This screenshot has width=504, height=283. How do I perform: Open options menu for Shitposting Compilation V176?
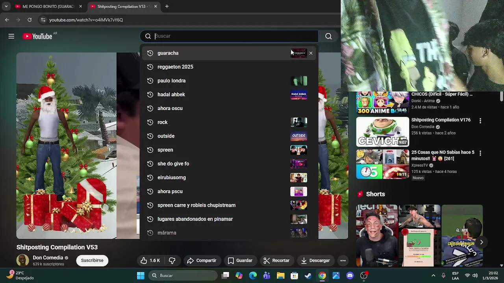pyautogui.click(x=480, y=121)
